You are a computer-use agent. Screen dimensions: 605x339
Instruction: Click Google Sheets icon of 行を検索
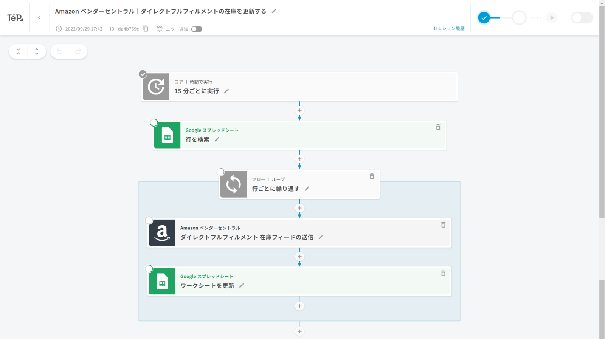click(x=167, y=135)
